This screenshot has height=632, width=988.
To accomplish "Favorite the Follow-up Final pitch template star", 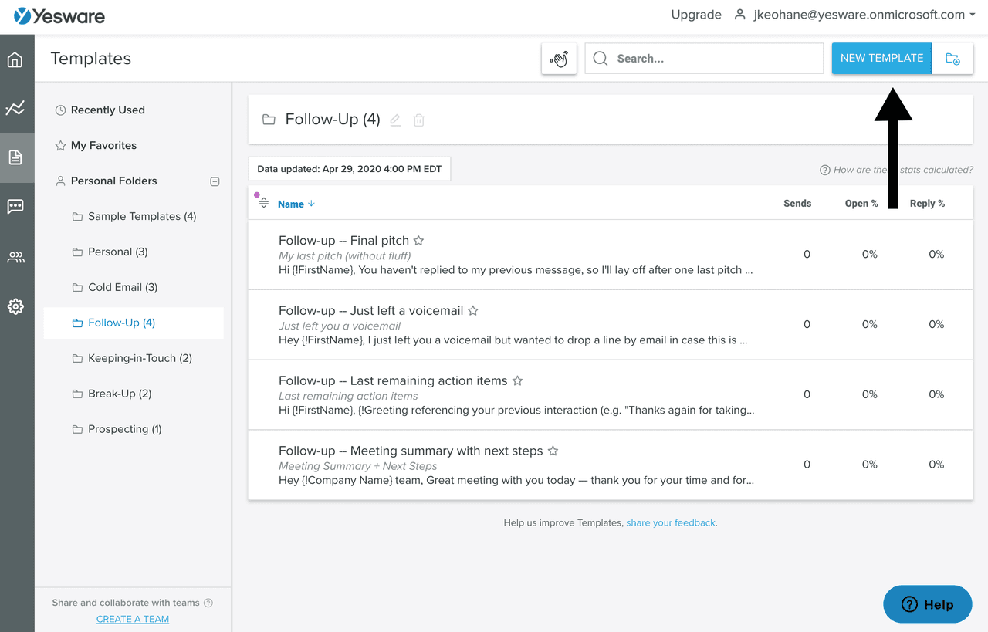I will point(418,241).
